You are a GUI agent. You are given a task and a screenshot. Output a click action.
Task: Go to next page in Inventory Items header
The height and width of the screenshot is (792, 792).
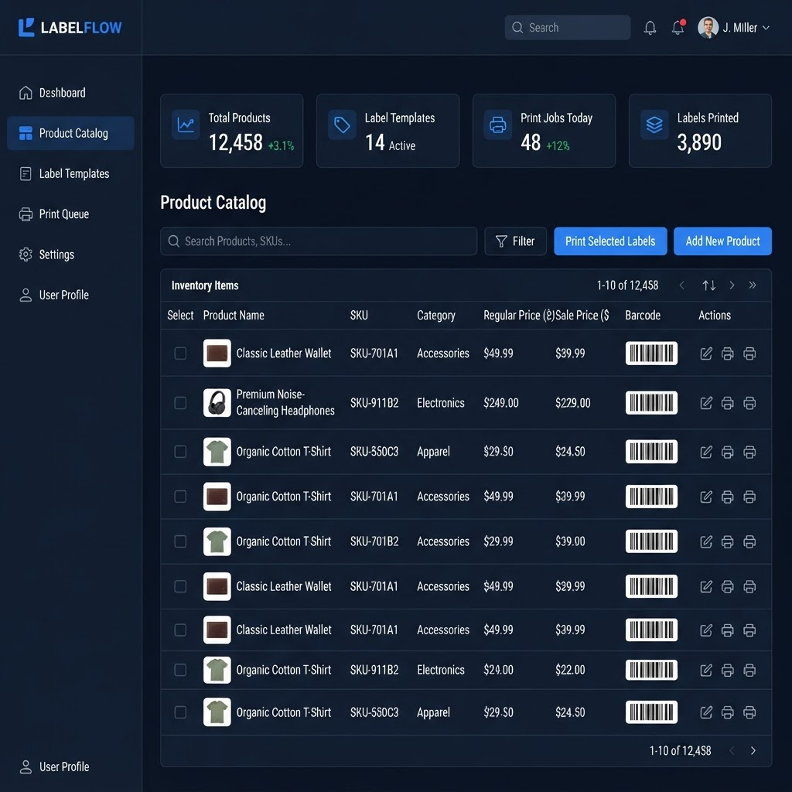(x=732, y=285)
